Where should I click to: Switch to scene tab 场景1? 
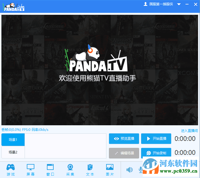click(x=13, y=140)
